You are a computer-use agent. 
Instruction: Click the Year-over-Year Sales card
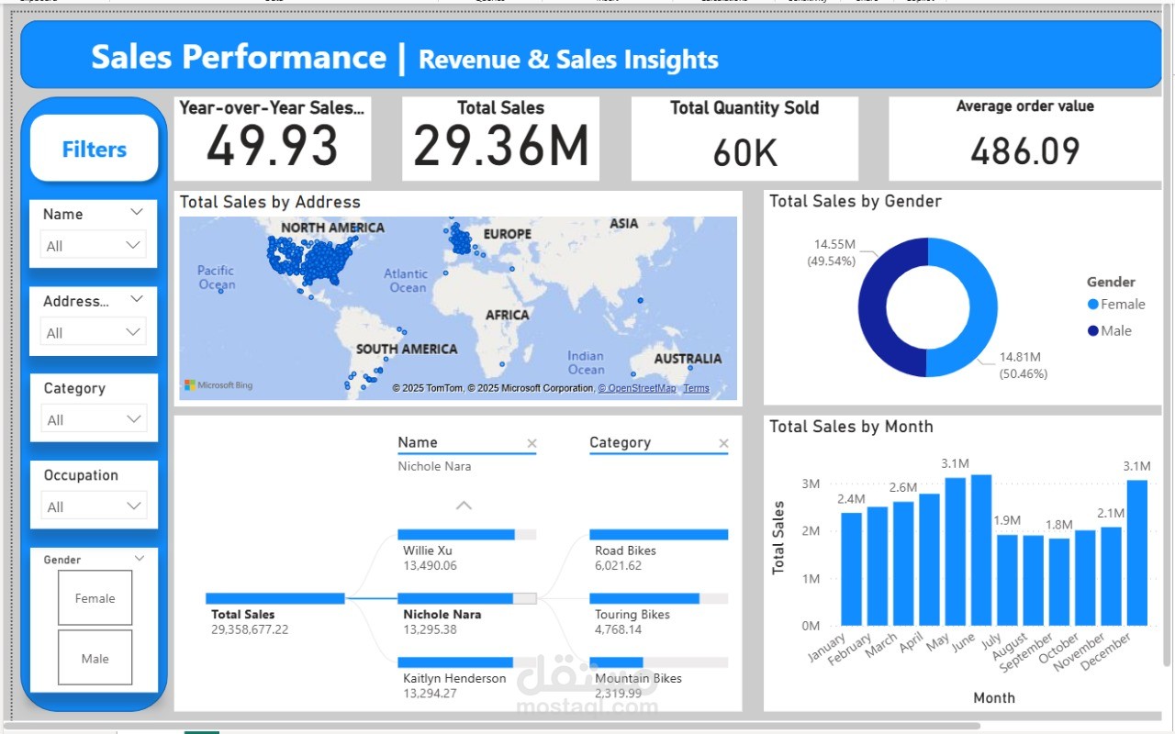click(x=273, y=139)
